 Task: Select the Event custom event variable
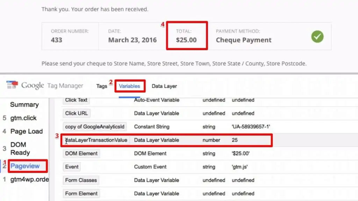click(x=71, y=167)
